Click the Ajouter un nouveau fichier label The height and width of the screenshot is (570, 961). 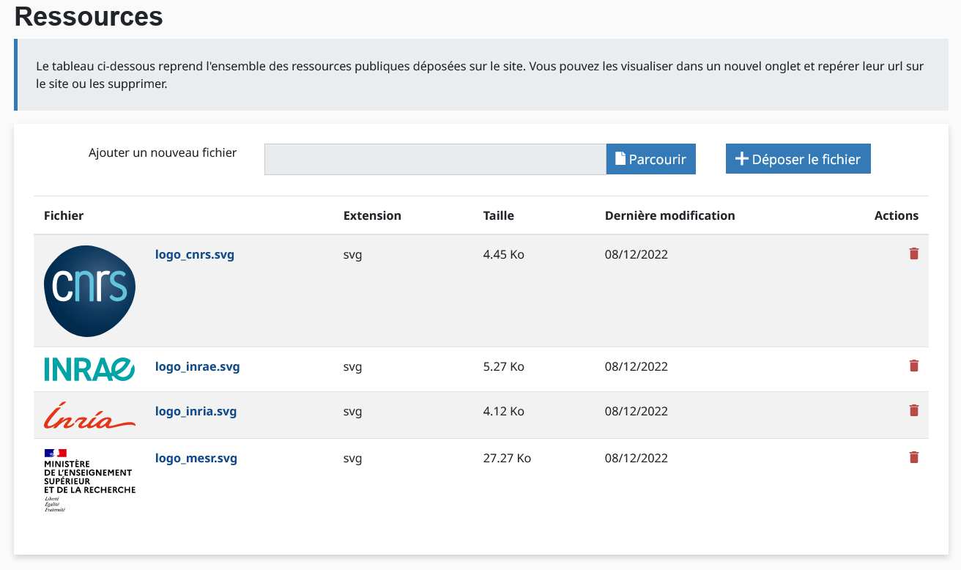(163, 153)
